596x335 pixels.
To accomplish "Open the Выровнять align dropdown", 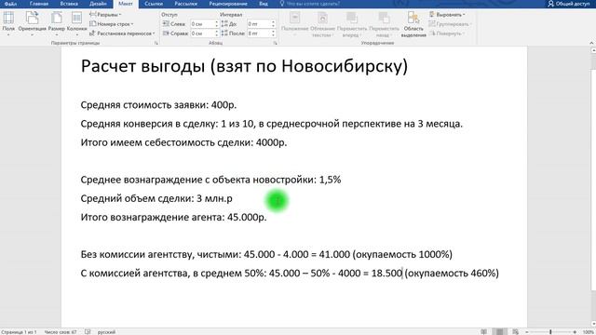I will click(x=447, y=15).
